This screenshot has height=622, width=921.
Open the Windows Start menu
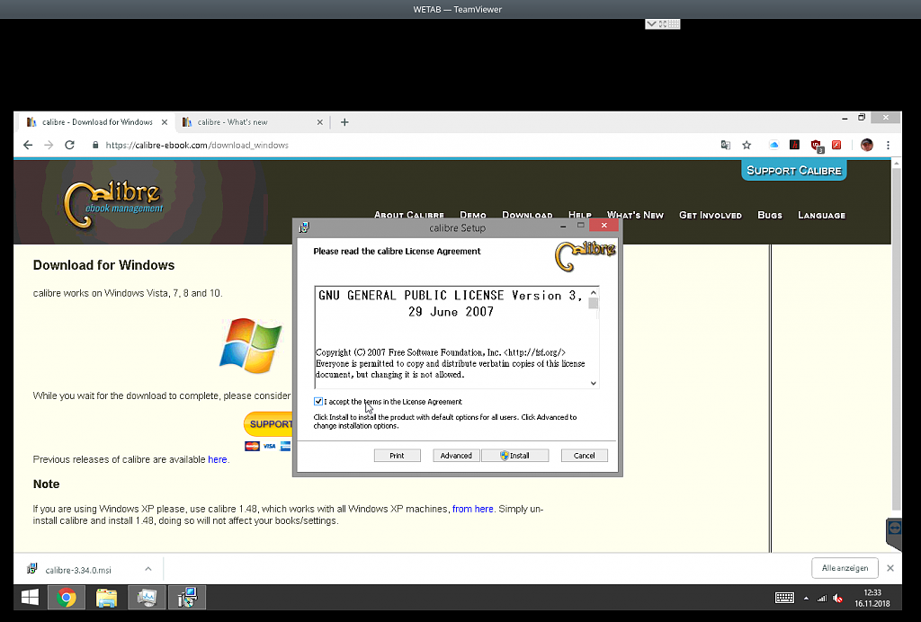pyautogui.click(x=30, y=598)
